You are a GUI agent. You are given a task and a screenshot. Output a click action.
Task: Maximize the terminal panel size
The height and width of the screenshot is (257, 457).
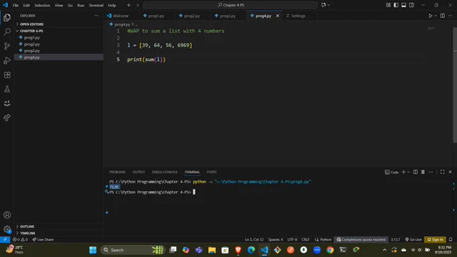(442, 172)
